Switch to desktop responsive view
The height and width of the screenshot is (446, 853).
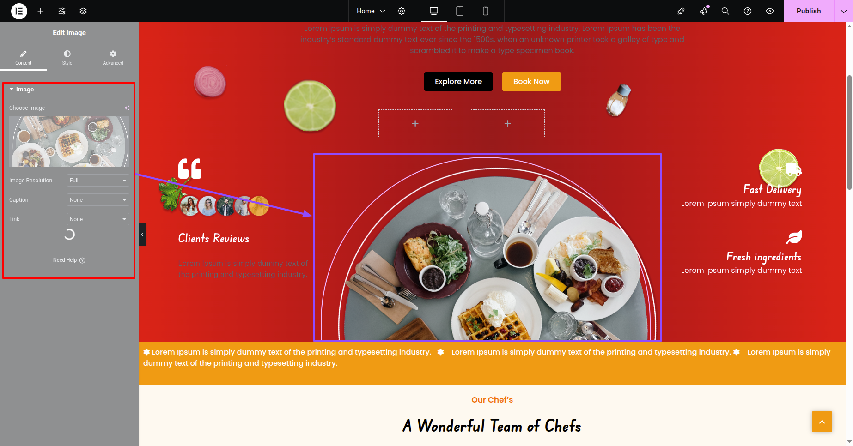click(434, 11)
